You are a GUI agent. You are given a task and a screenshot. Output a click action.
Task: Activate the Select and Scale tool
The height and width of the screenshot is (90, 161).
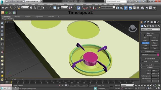(55, 8)
